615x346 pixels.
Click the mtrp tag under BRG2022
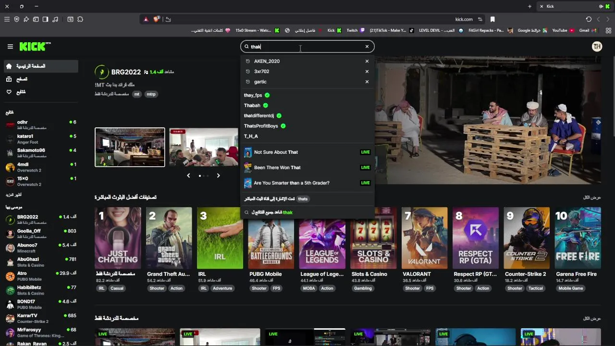151,94
